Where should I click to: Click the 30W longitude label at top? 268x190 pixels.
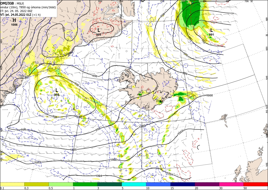[x=100, y=1]
